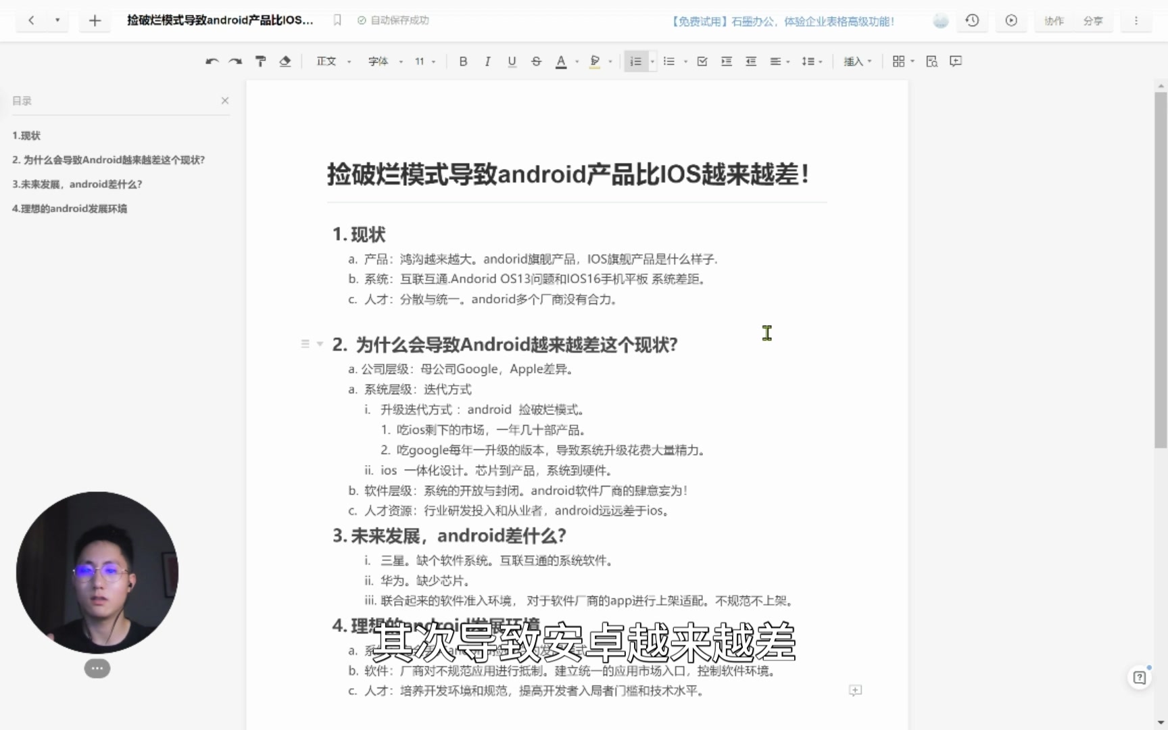This screenshot has height=730, width=1168.
Task: Click the speaker webcam thumbnail
Action: click(97, 573)
